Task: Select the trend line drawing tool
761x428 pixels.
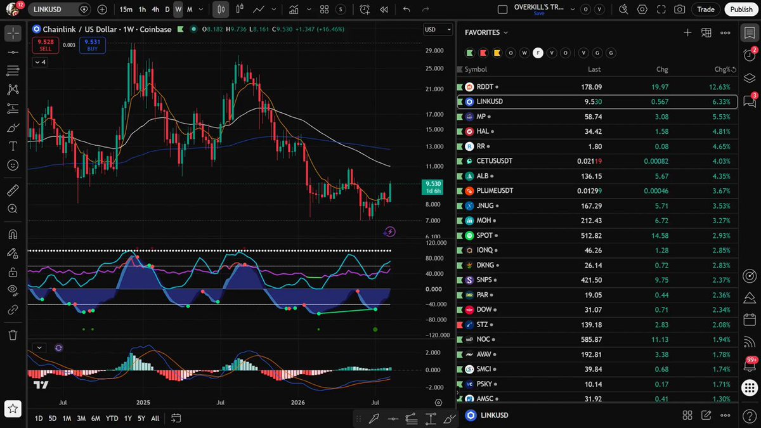Action: 13,51
